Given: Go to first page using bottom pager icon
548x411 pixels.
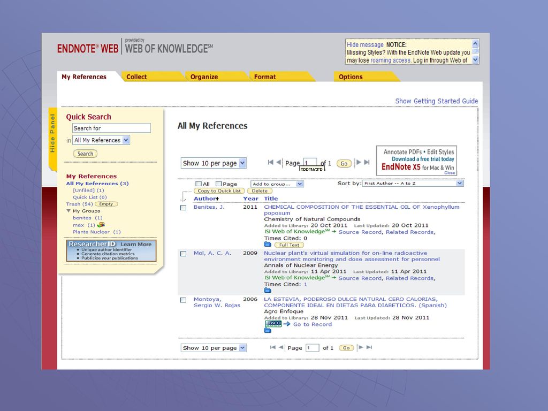Looking at the screenshot, I should point(273,347).
